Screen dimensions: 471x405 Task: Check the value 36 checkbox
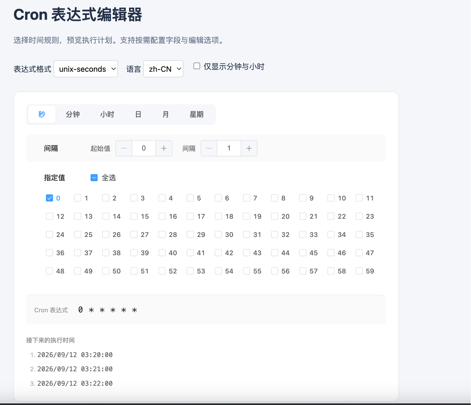coord(49,253)
